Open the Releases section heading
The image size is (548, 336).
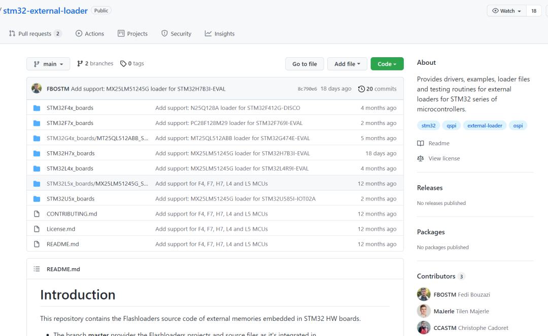tap(430, 188)
